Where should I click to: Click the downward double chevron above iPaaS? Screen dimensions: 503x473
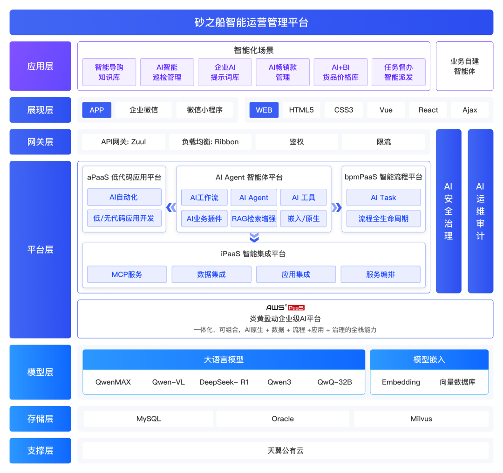point(254,238)
